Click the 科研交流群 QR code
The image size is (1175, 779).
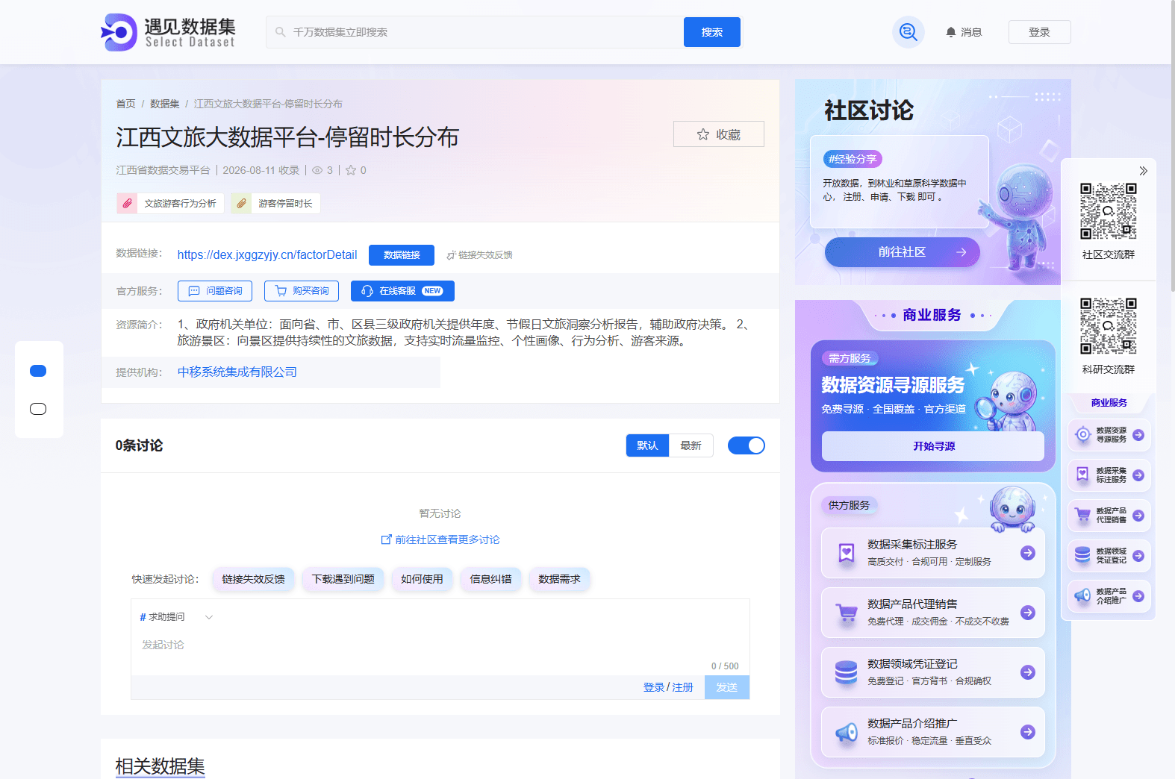(x=1109, y=326)
